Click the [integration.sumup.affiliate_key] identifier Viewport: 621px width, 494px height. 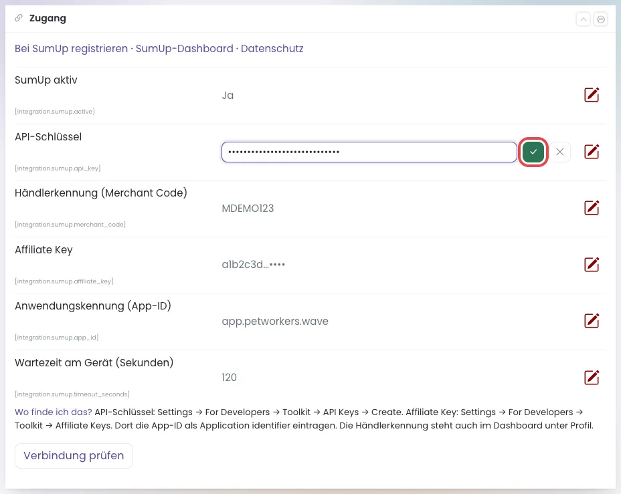pos(64,281)
